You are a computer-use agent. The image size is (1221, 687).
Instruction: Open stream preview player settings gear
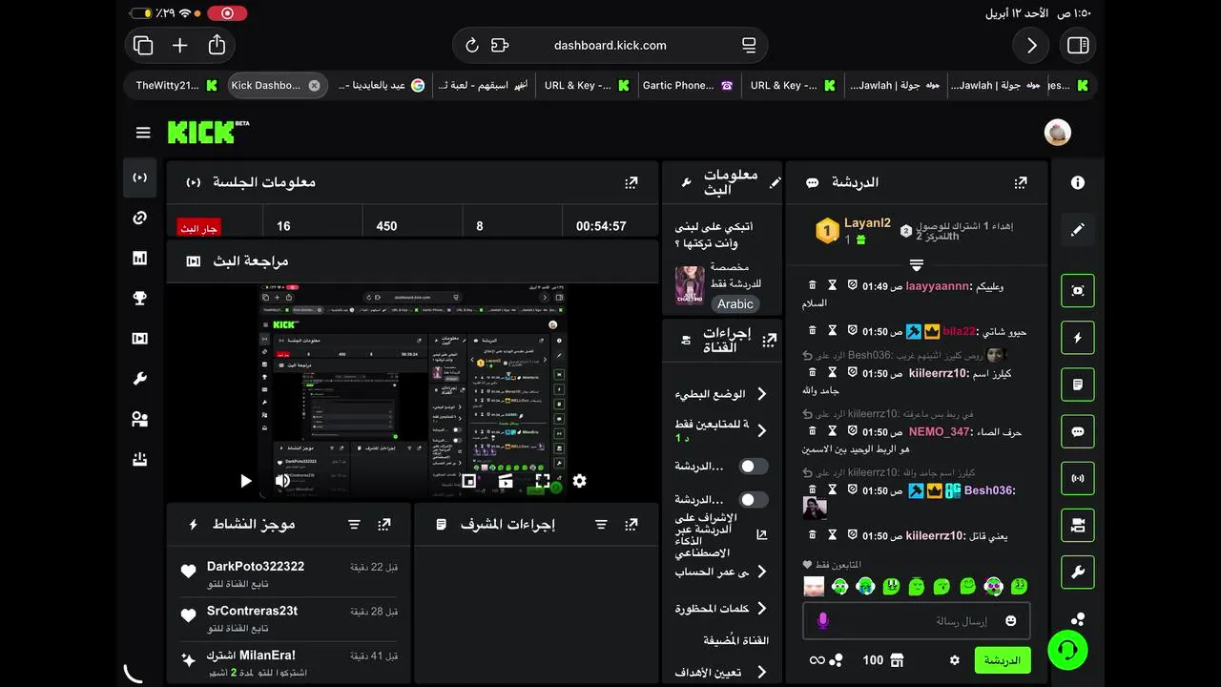click(x=579, y=481)
